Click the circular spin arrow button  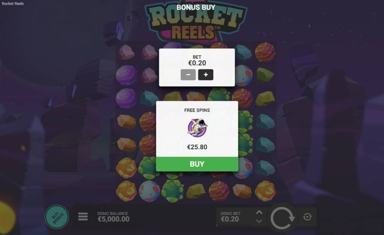coord(282,218)
